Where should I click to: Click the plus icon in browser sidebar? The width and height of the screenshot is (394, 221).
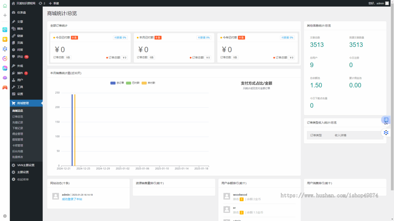tap(5, 15)
